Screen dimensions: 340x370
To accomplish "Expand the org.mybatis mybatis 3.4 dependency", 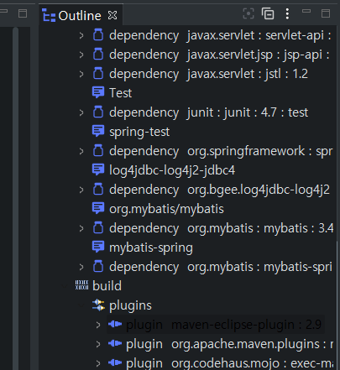I will click(x=81, y=228).
